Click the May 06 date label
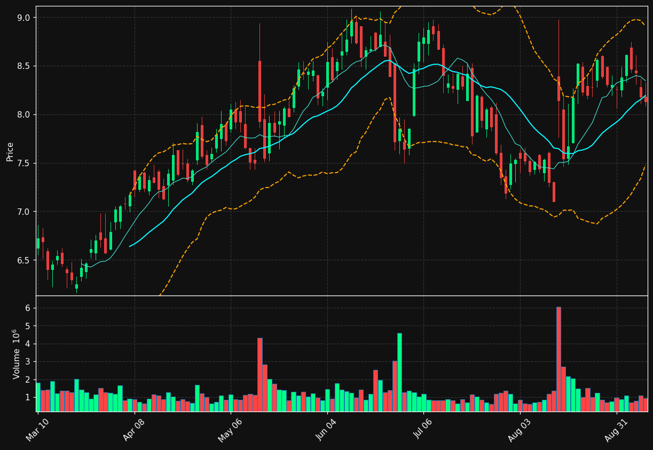 pyautogui.click(x=230, y=430)
